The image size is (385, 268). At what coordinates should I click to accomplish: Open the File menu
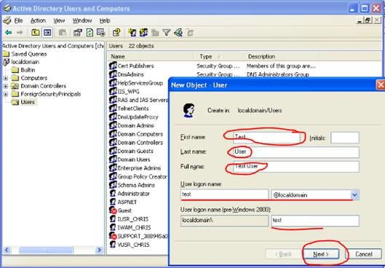pyautogui.click(x=18, y=20)
